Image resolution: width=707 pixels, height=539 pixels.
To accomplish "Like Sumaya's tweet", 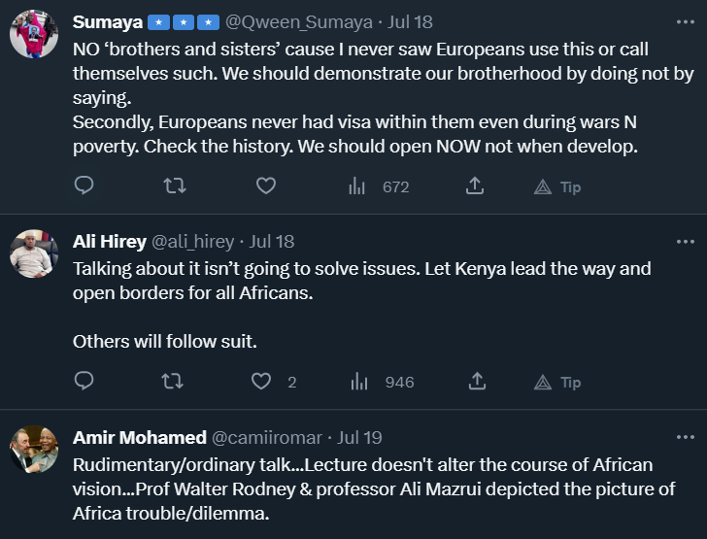I will pos(265,185).
